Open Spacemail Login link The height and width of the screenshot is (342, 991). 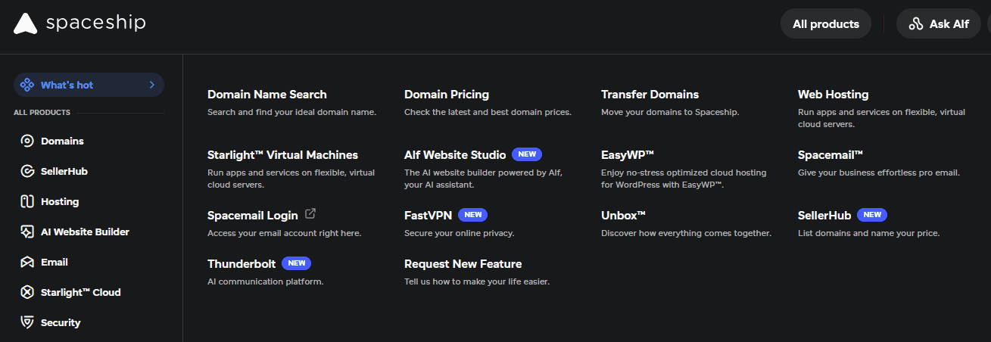tap(253, 216)
